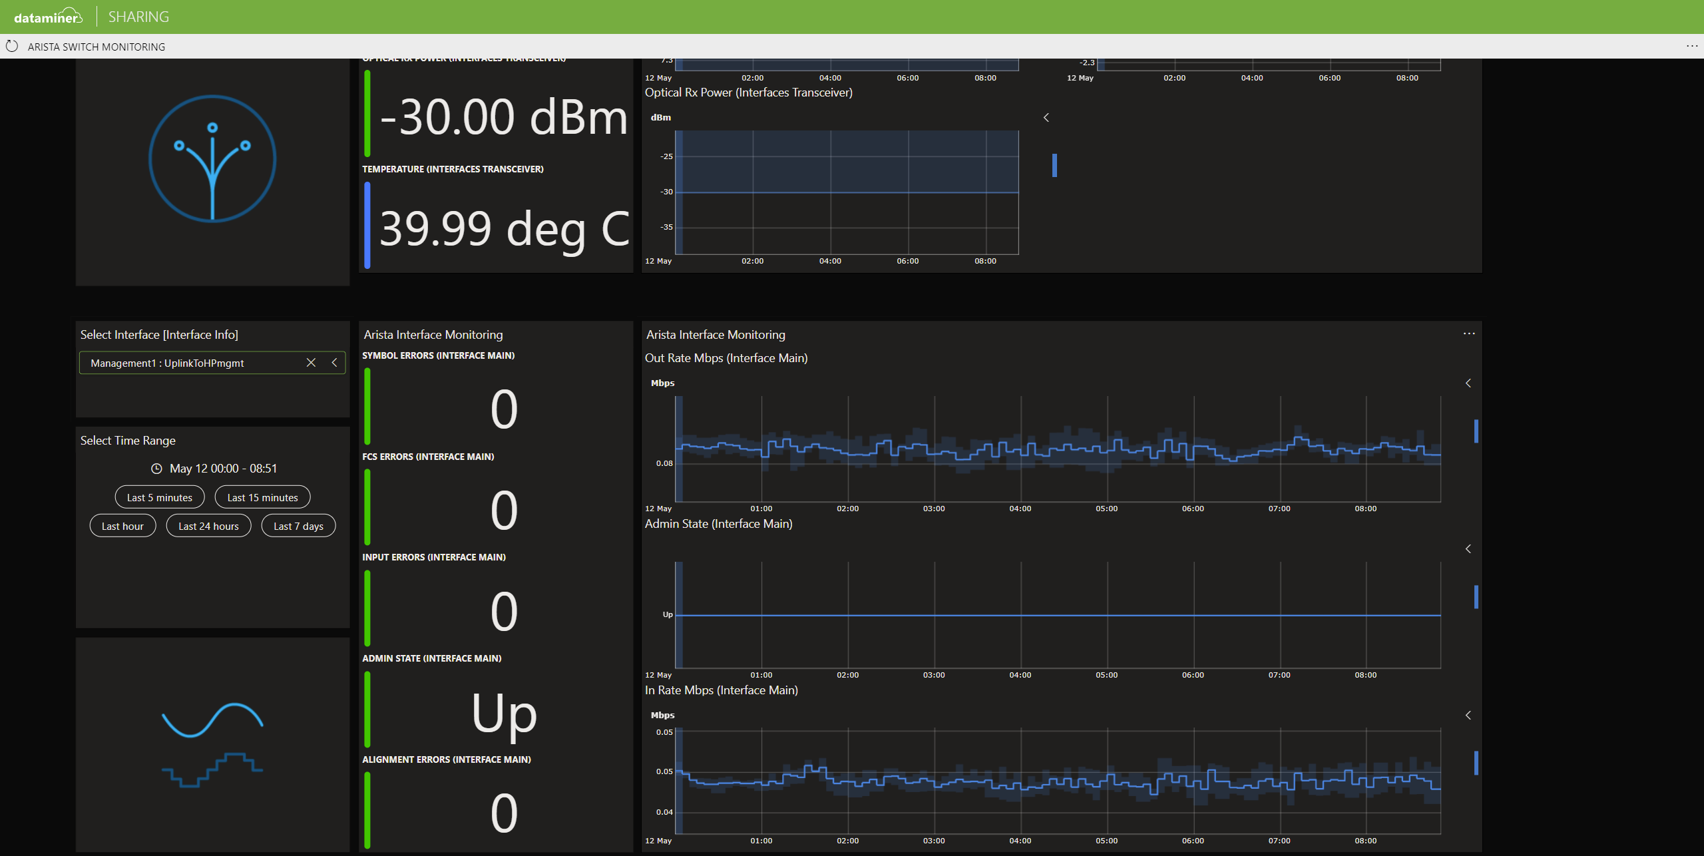Image resolution: width=1704 pixels, height=856 pixels.
Task: Collapse legend of Out Rate Mbps chart
Action: pos(1468,383)
